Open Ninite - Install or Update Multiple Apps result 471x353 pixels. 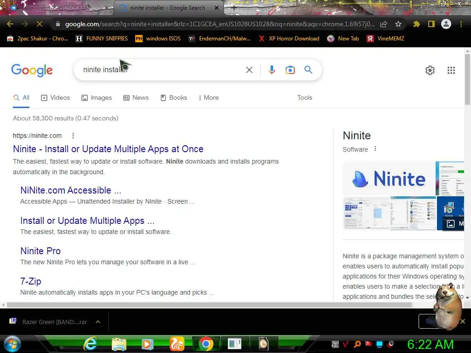pyautogui.click(x=108, y=149)
